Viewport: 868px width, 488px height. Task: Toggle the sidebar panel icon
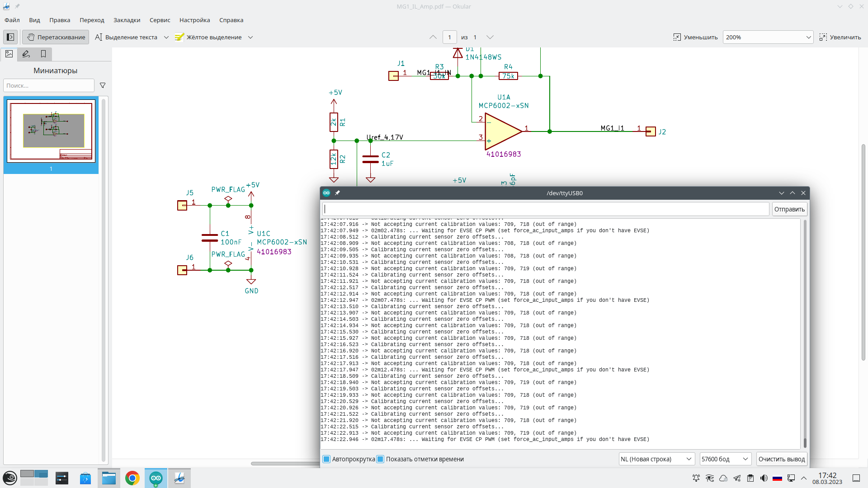pos(10,37)
